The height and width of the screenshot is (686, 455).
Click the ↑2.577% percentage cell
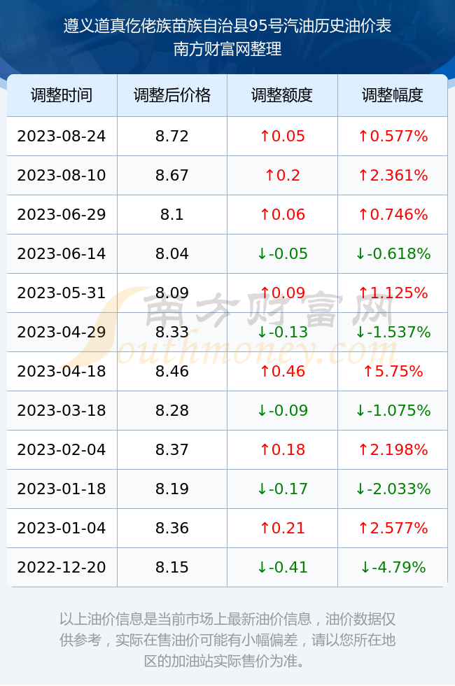click(x=393, y=528)
